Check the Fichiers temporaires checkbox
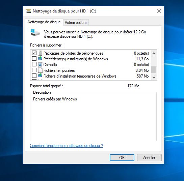The height and width of the screenshot is (181, 184). [x=34, y=70]
